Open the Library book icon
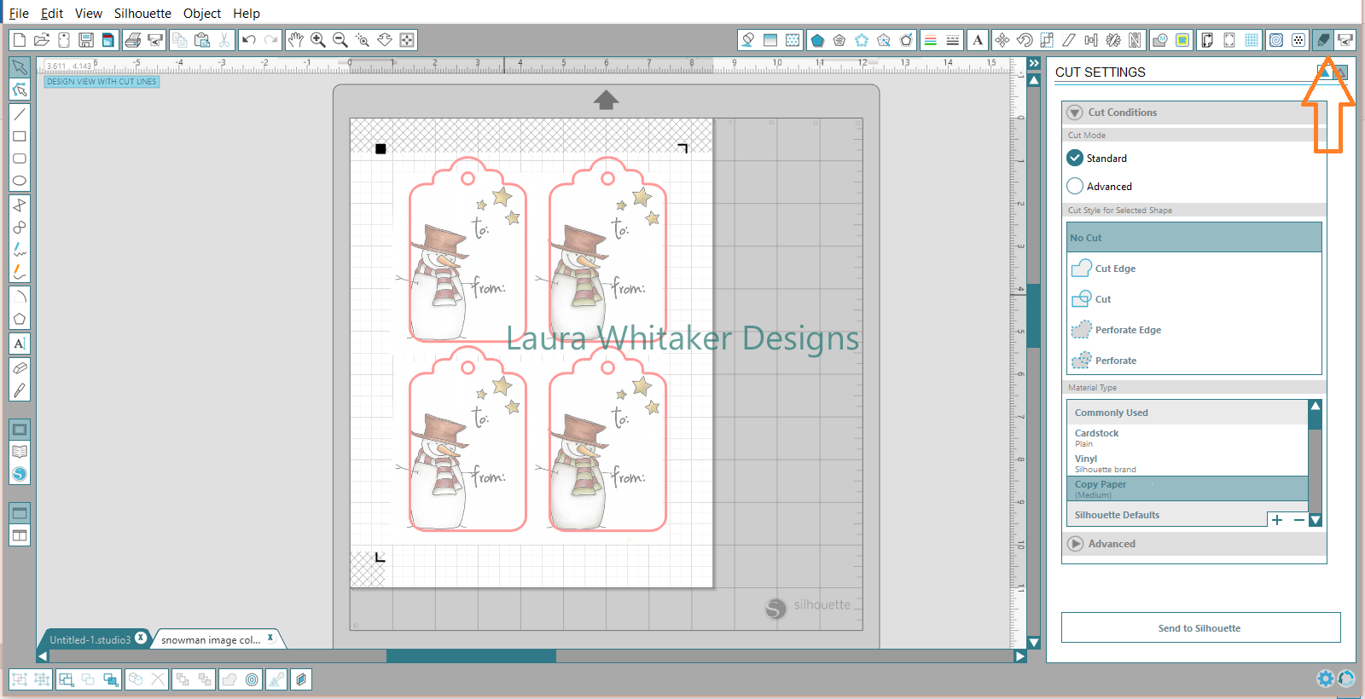This screenshot has height=699, width=1365. [20, 452]
